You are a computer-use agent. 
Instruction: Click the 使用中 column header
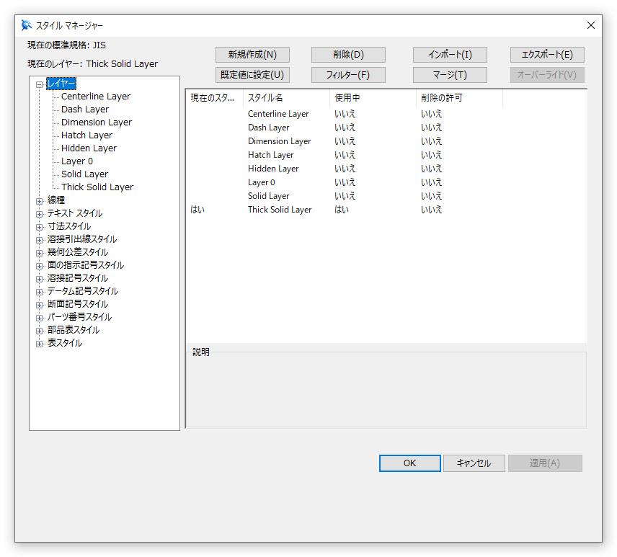pyautogui.click(x=371, y=98)
